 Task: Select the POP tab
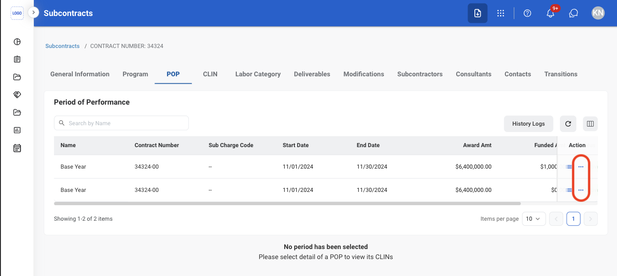click(x=173, y=74)
